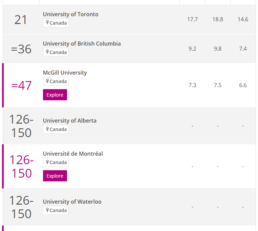Click the University of British Columbia link
This screenshot has width=258, height=231.
82,44
